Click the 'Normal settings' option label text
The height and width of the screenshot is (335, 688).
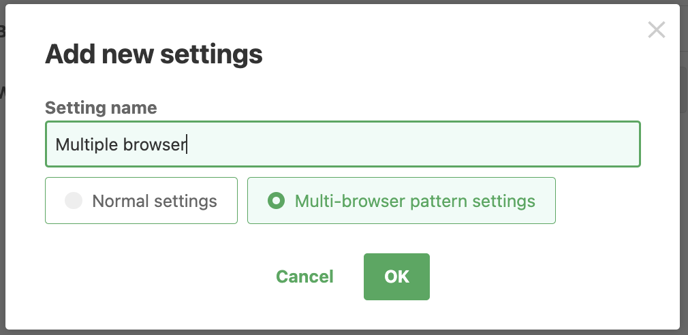tap(155, 201)
